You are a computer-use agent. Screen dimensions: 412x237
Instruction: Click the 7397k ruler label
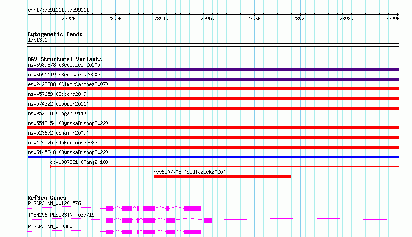[300, 19]
